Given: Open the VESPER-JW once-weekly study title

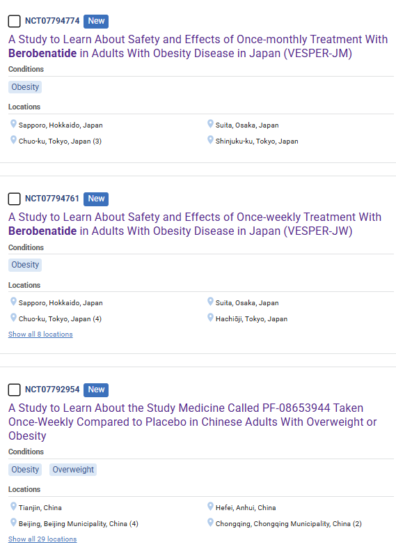Looking at the screenshot, I should click(195, 224).
